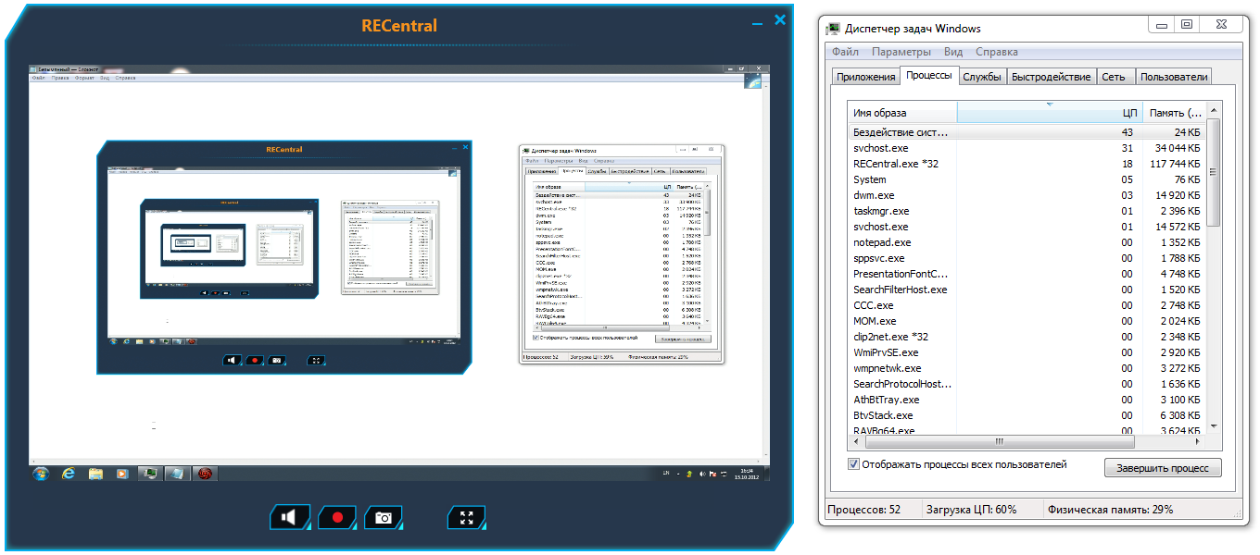The image size is (1260, 555).
Task: Sort by the ЦП column header
Action: 1049,112
